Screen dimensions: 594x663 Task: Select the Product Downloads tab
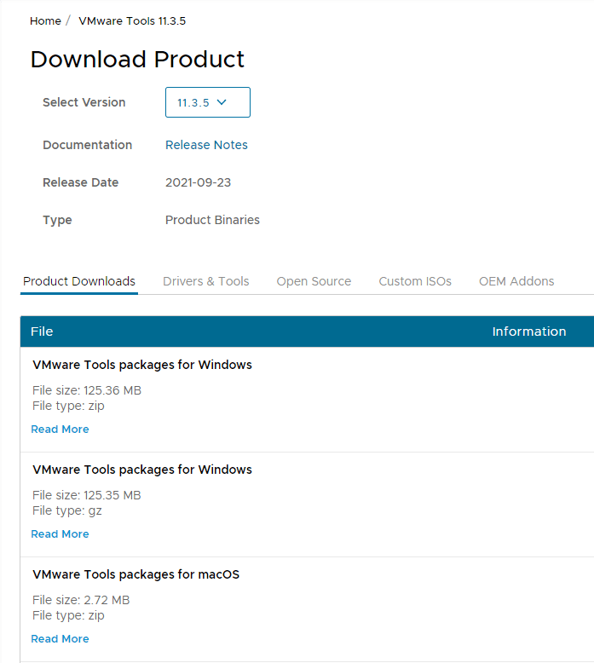pyautogui.click(x=79, y=281)
